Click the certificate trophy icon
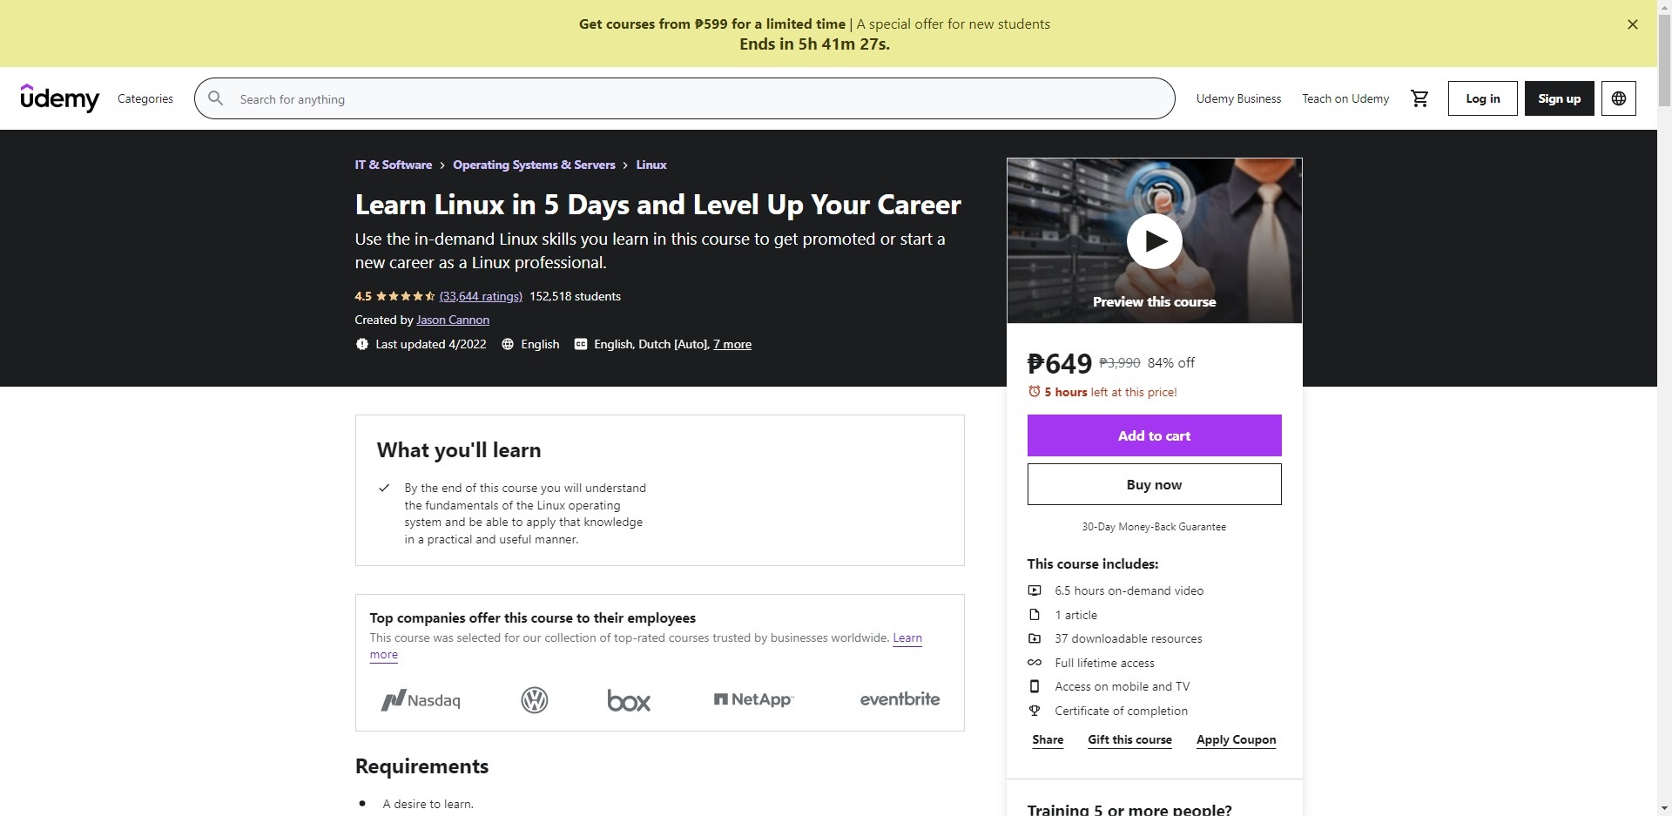1672x816 pixels. pos(1035,711)
